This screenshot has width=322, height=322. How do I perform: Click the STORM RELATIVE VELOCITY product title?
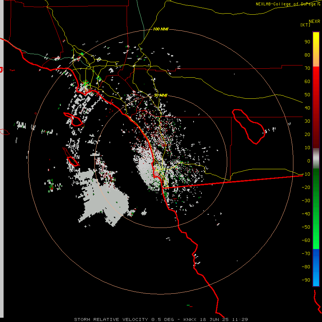pyautogui.click(x=111, y=319)
